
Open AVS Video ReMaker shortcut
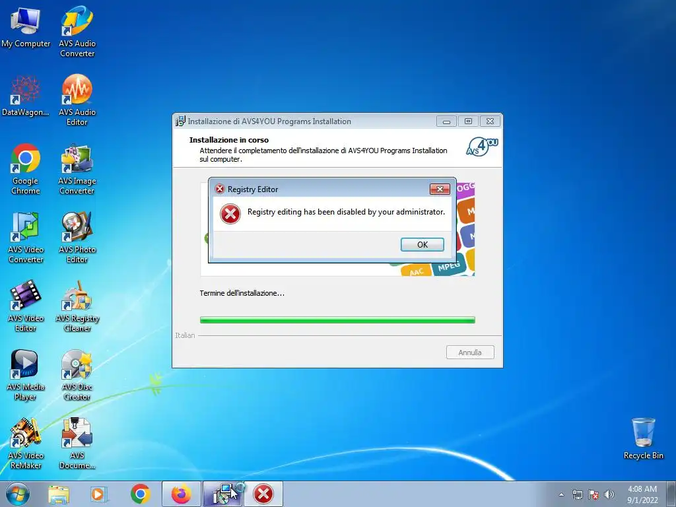(26, 444)
